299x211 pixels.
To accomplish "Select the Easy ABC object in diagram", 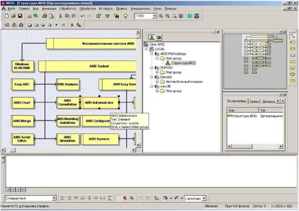I will [22, 84].
